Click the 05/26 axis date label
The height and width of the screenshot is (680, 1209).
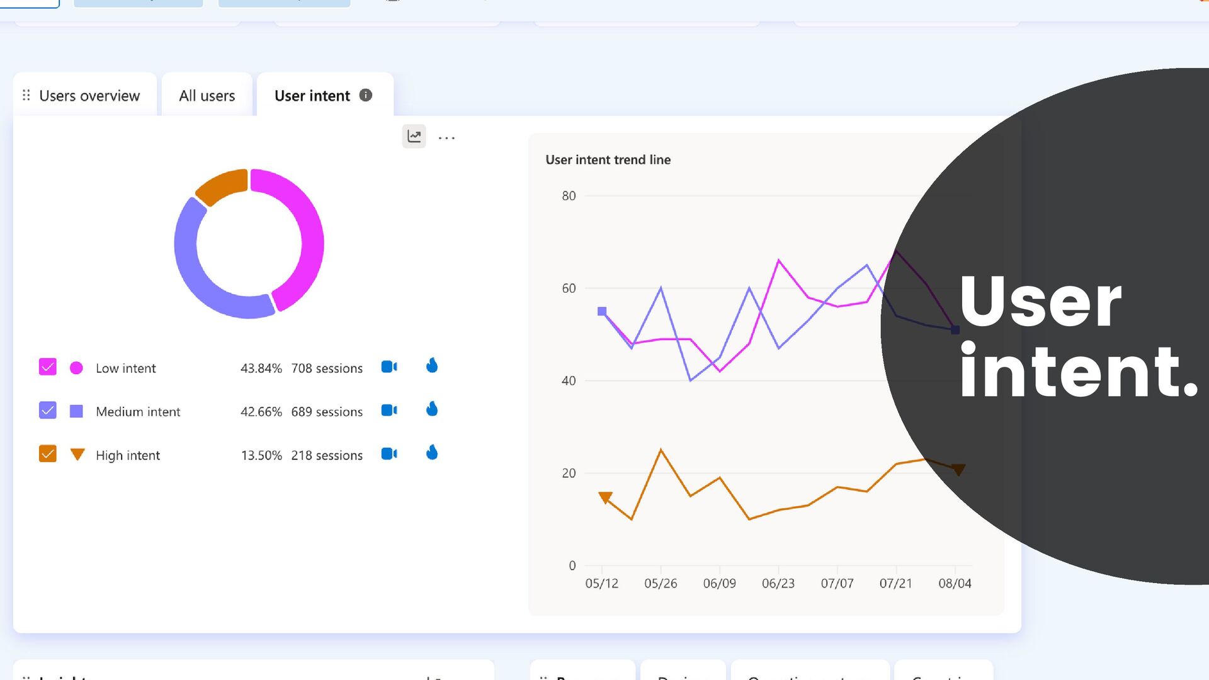[661, 584]
